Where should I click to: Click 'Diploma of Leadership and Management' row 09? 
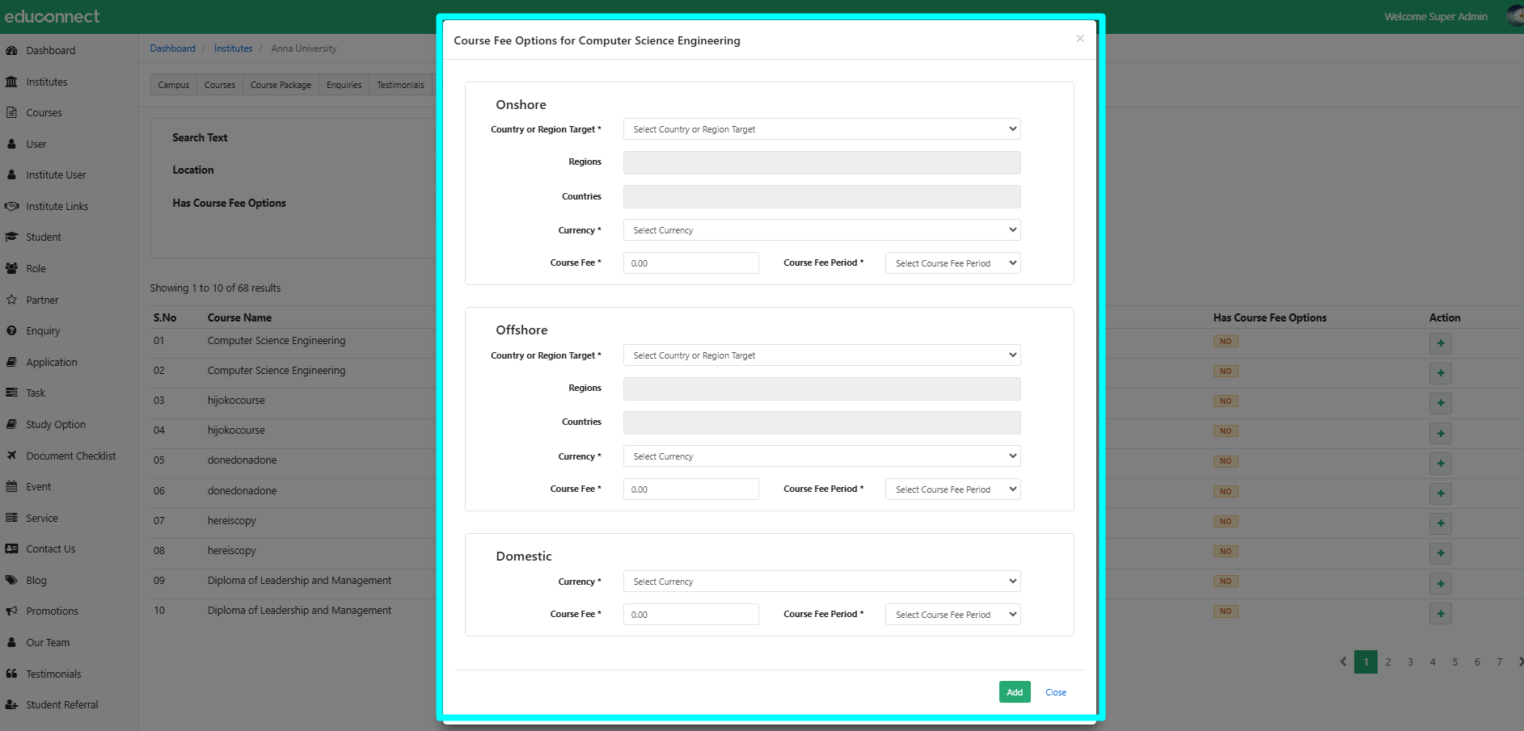coord(299,581)
